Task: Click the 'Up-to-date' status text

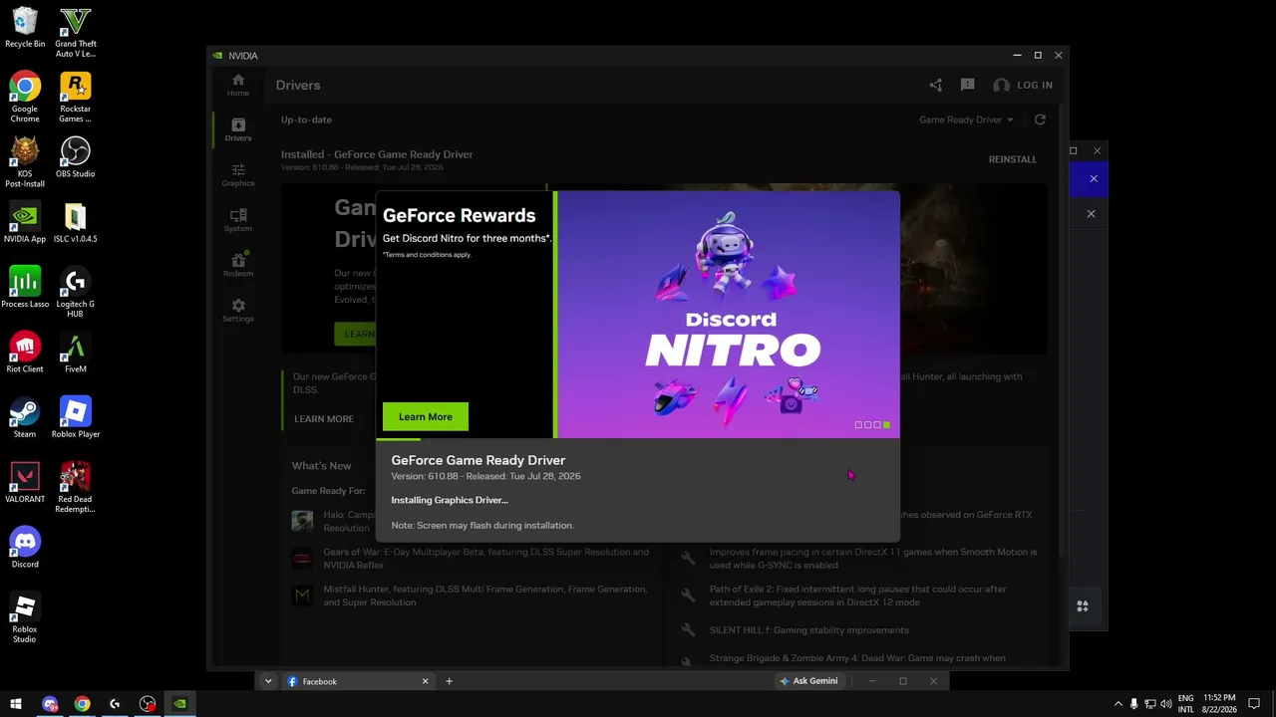Action: (x=306, y=119)
